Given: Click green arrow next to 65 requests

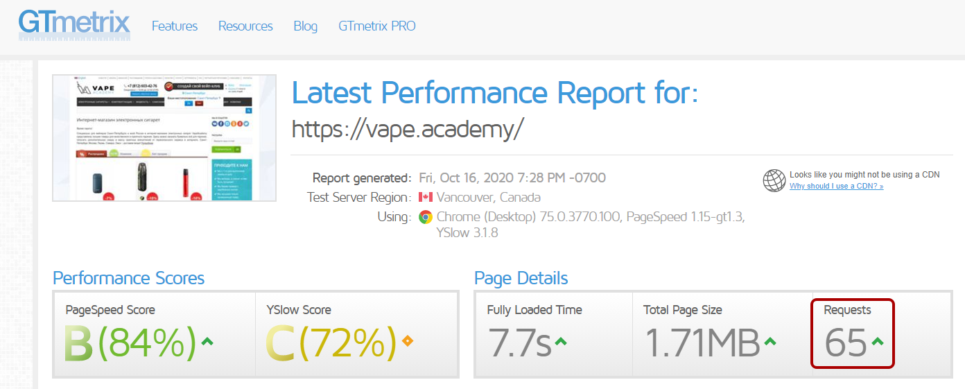Looking at the screenshot, I should click(x=877, y=341).
